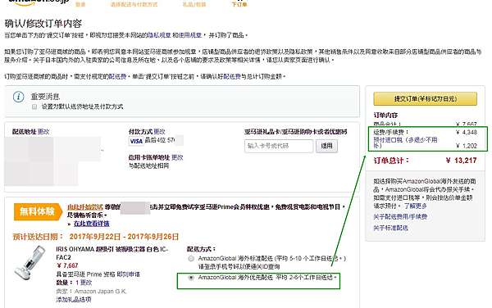Click the 即刻申请 Prime link
The width and height of the screenshot is (492, 308).
point(129,274)
